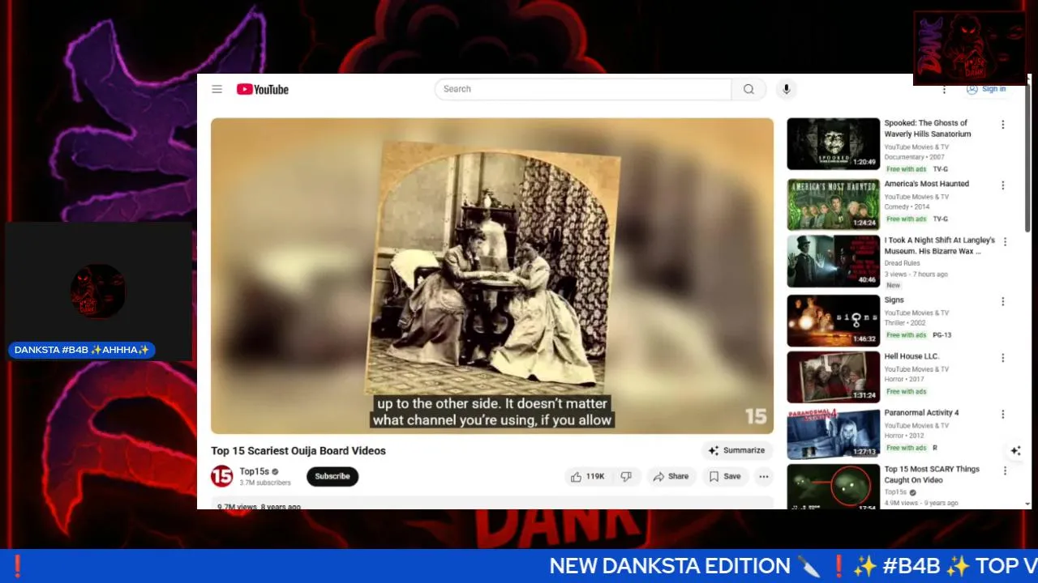Image resolution: width=1038 pixels, height=583 pixels.
Task: Click the 'Paranormal Activity 4' title
Action: pyautogui.click(x=921, y=413)
